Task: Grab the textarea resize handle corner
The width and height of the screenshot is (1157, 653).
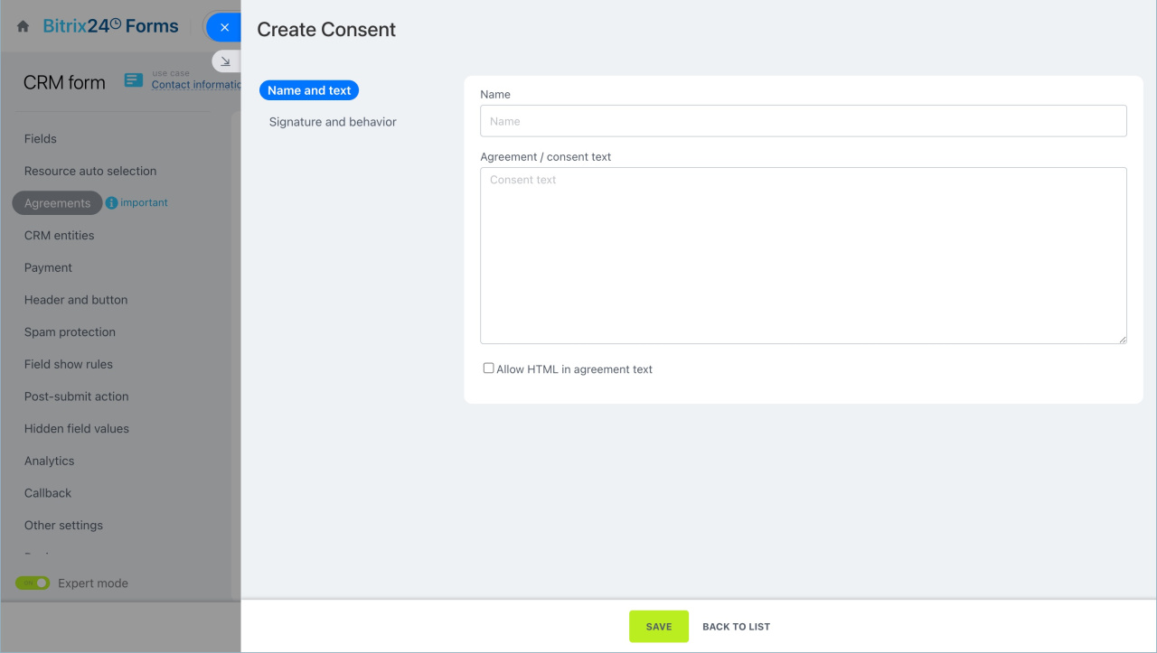Action: point(1123,340)
